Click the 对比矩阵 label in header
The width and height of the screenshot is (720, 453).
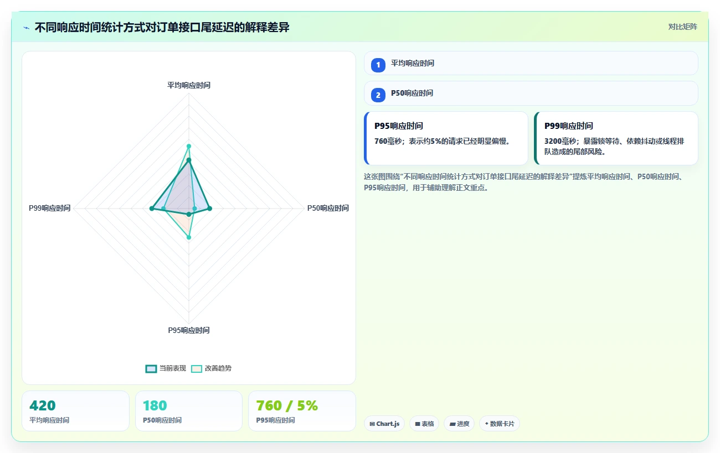pyautogui.click(x=682, y=27)
